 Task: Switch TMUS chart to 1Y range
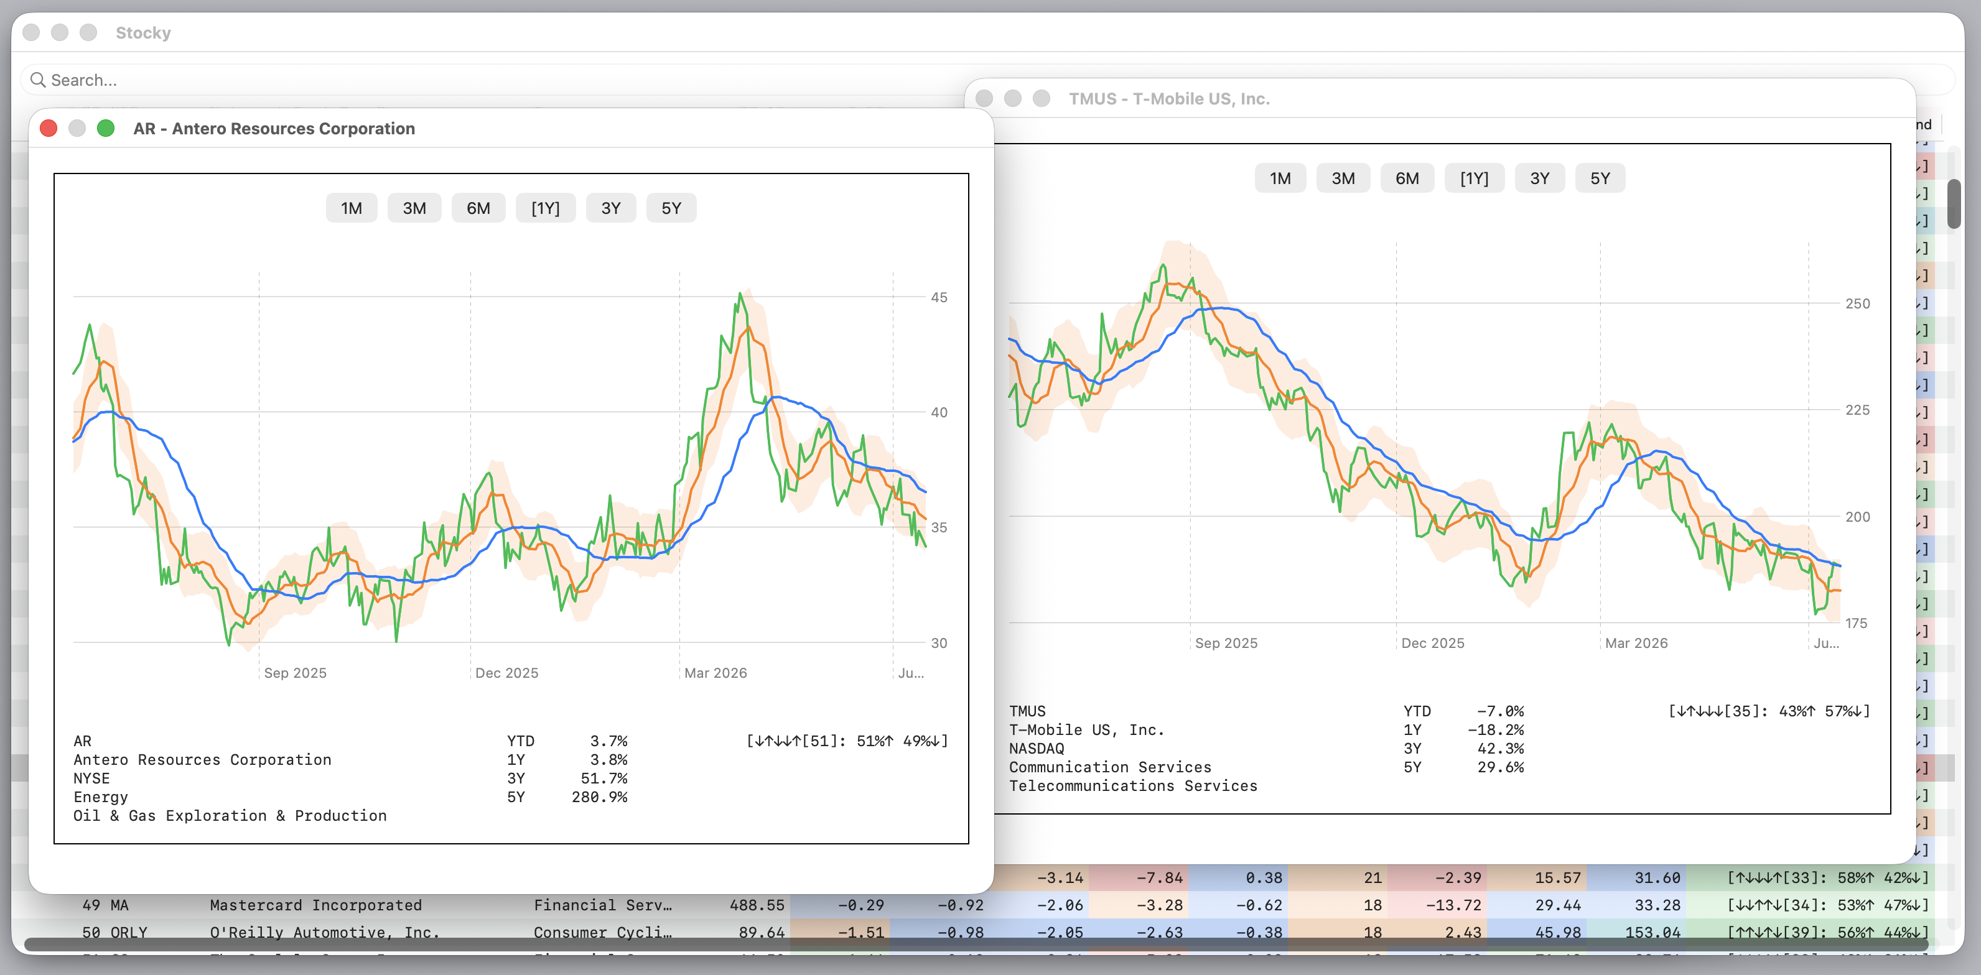tap(1474, 178)
